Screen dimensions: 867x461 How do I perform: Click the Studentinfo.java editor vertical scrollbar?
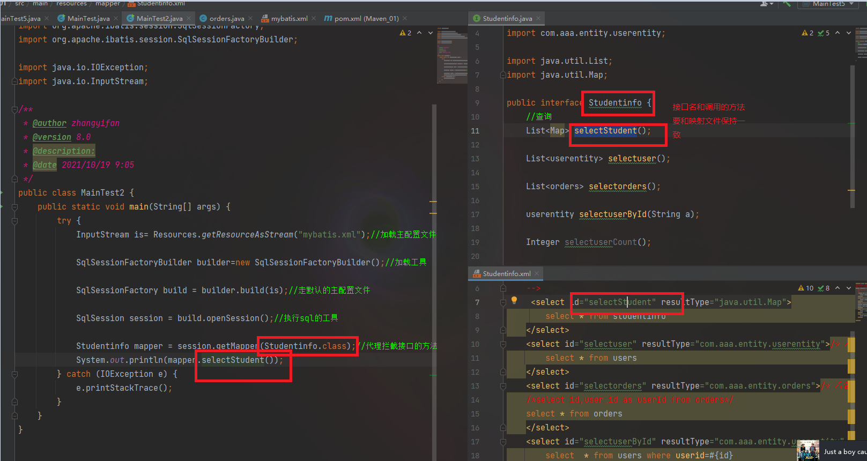tap(853, 137)
